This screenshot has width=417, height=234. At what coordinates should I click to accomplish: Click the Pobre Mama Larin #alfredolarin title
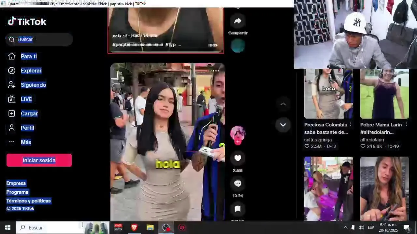coord(381,128)
